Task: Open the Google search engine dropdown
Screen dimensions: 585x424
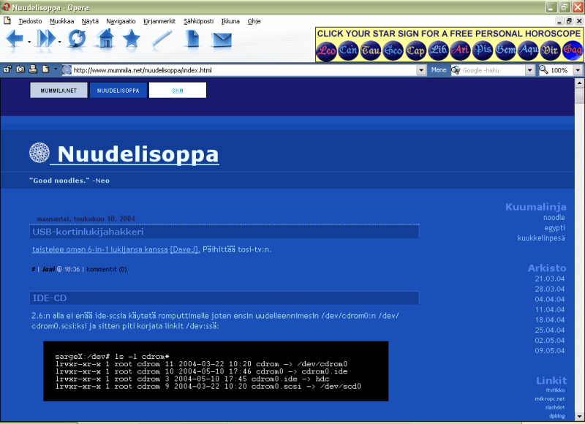Action: pyautogui.click(x=531, y=70)
